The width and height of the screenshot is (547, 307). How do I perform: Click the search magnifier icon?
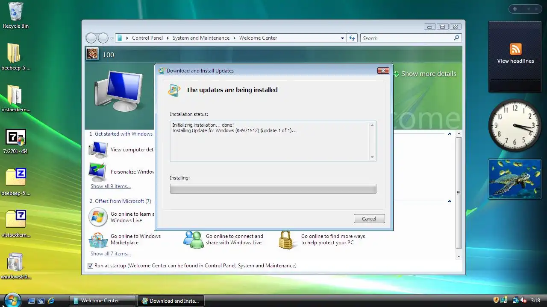tap(456, 38)
